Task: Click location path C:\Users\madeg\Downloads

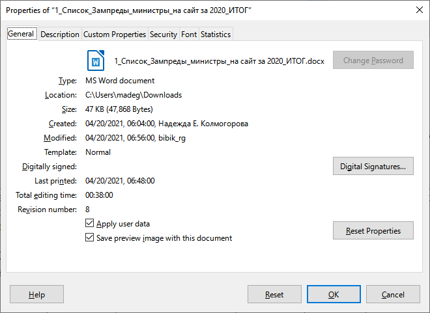Action: click(x=134, y=95)
